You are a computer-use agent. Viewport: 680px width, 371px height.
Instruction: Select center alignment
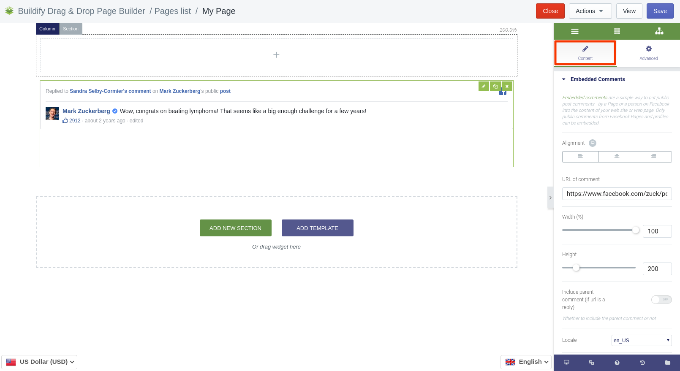617,157
